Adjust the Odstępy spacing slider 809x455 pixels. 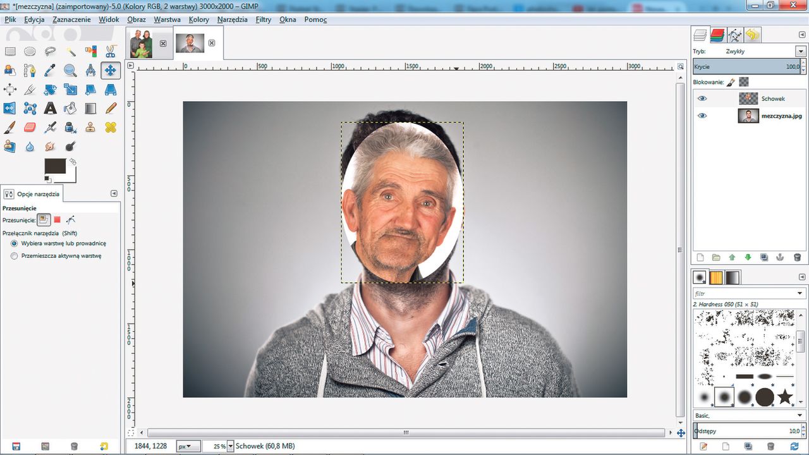[749, 431]
